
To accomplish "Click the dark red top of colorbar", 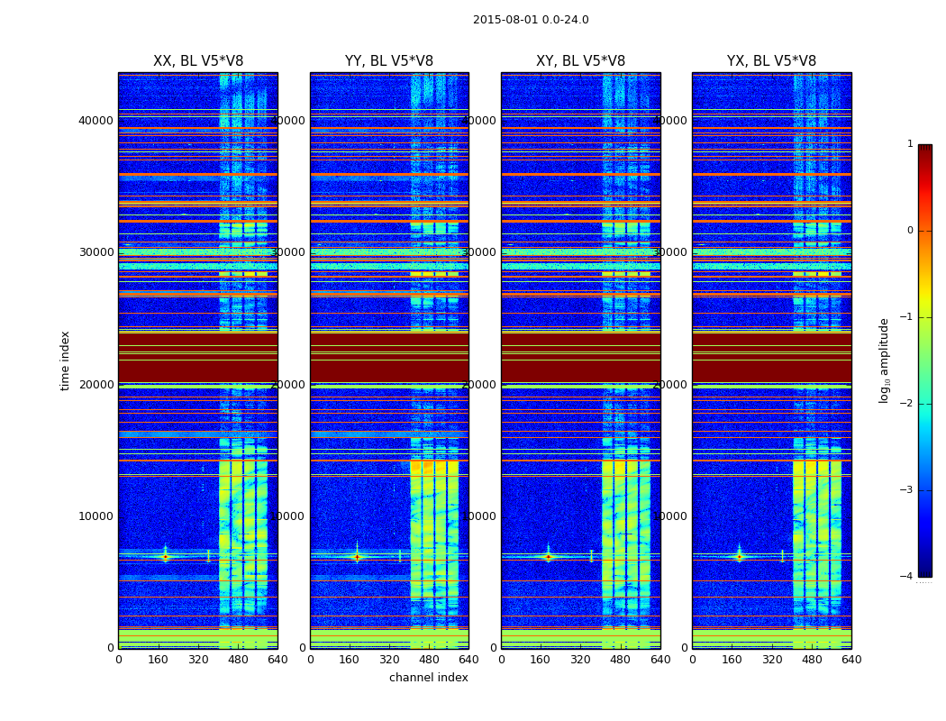I will pyautogui.click(x=925, y=149).
